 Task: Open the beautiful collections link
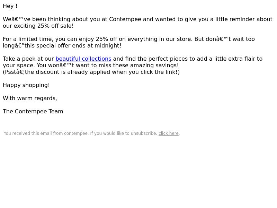pos(83,59)
